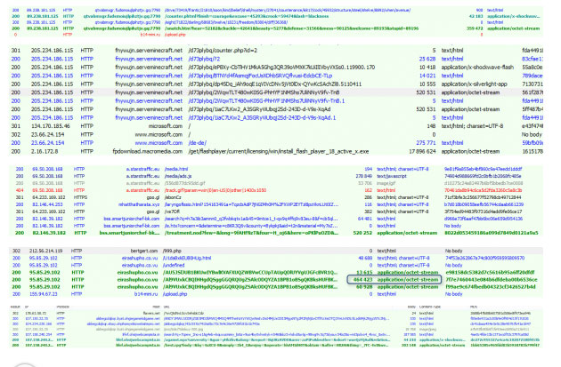Click the /d73plybq/?2 URL entry

point(204,59)
